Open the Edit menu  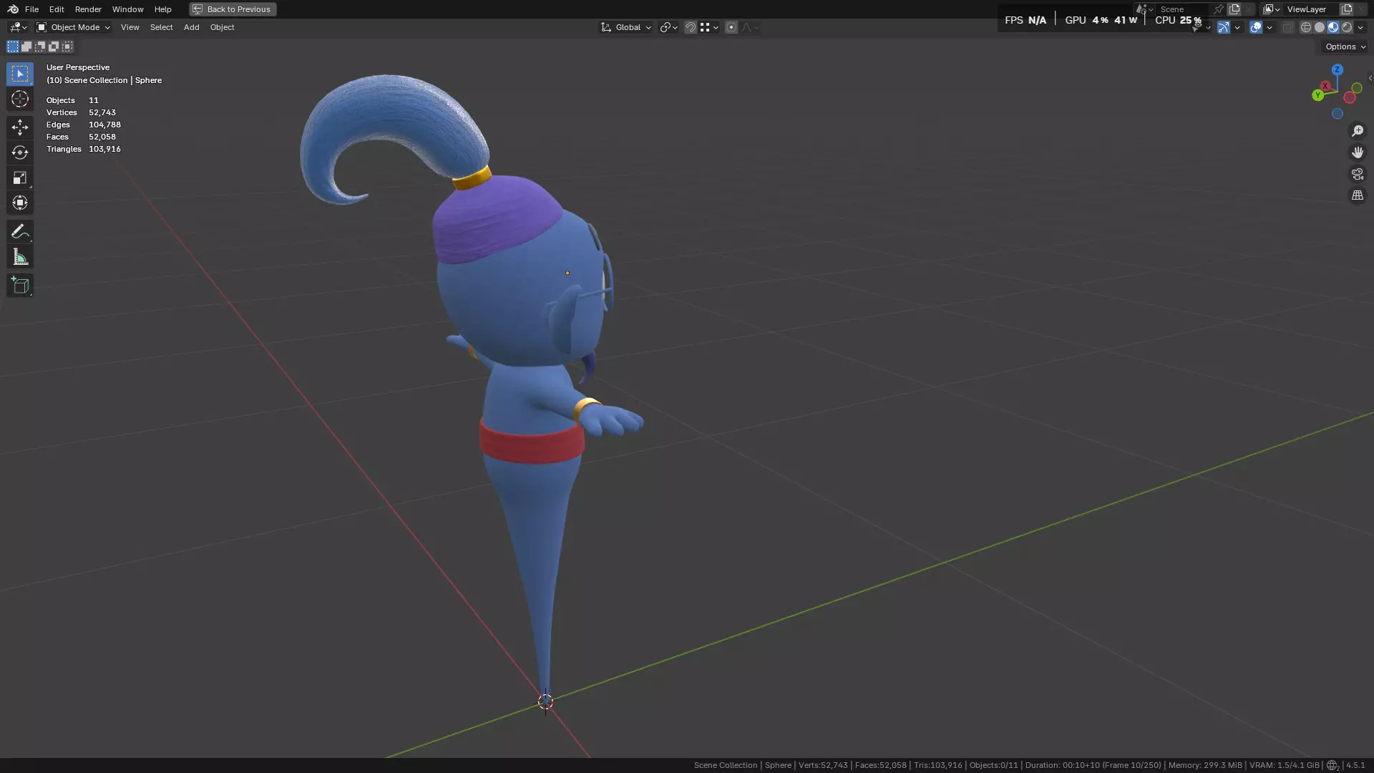click(x=57, y=9)
